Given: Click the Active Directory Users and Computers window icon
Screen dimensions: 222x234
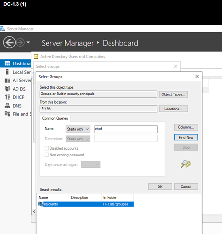Looking at the screenshot, I should [36, 56].
